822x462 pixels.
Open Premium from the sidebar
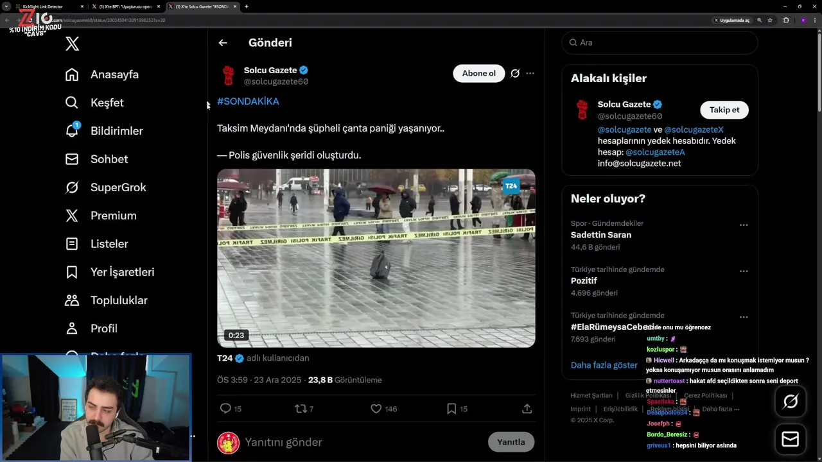tap(101, 216)
